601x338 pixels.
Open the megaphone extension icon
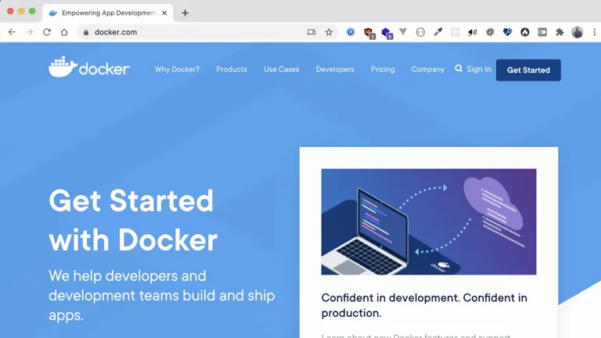(473, 32)
